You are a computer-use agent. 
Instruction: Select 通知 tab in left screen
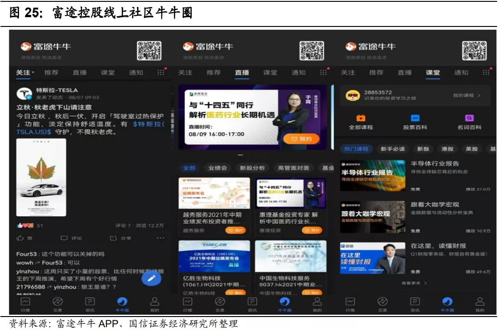pyautogui.click(x=136, y=73)
